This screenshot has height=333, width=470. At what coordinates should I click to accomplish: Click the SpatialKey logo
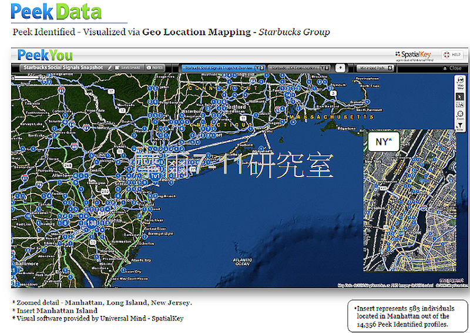[x=413, y=55]
